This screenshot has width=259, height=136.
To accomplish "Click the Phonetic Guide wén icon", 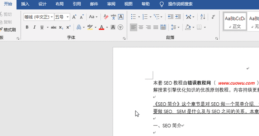I will (x=113, y=17).
